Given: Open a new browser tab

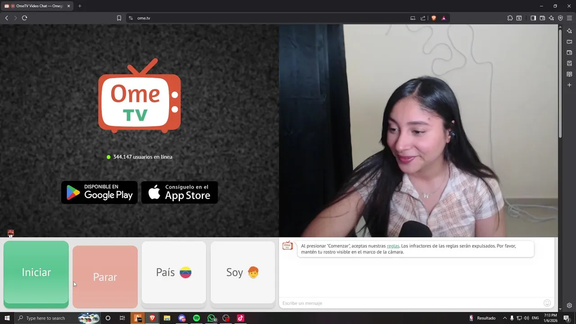Looking at the screenshot, I should pyautogui.click(x=80, y=6).
